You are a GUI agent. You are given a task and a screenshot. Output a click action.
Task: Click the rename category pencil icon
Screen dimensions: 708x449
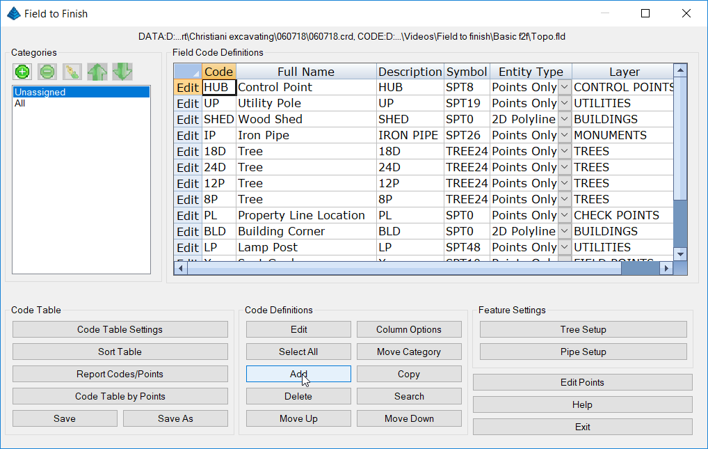tap(72, 72)
